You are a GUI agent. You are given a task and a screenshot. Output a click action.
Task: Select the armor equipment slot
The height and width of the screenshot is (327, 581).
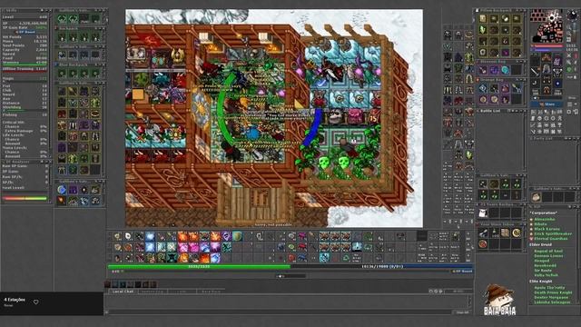coord(547,70)
